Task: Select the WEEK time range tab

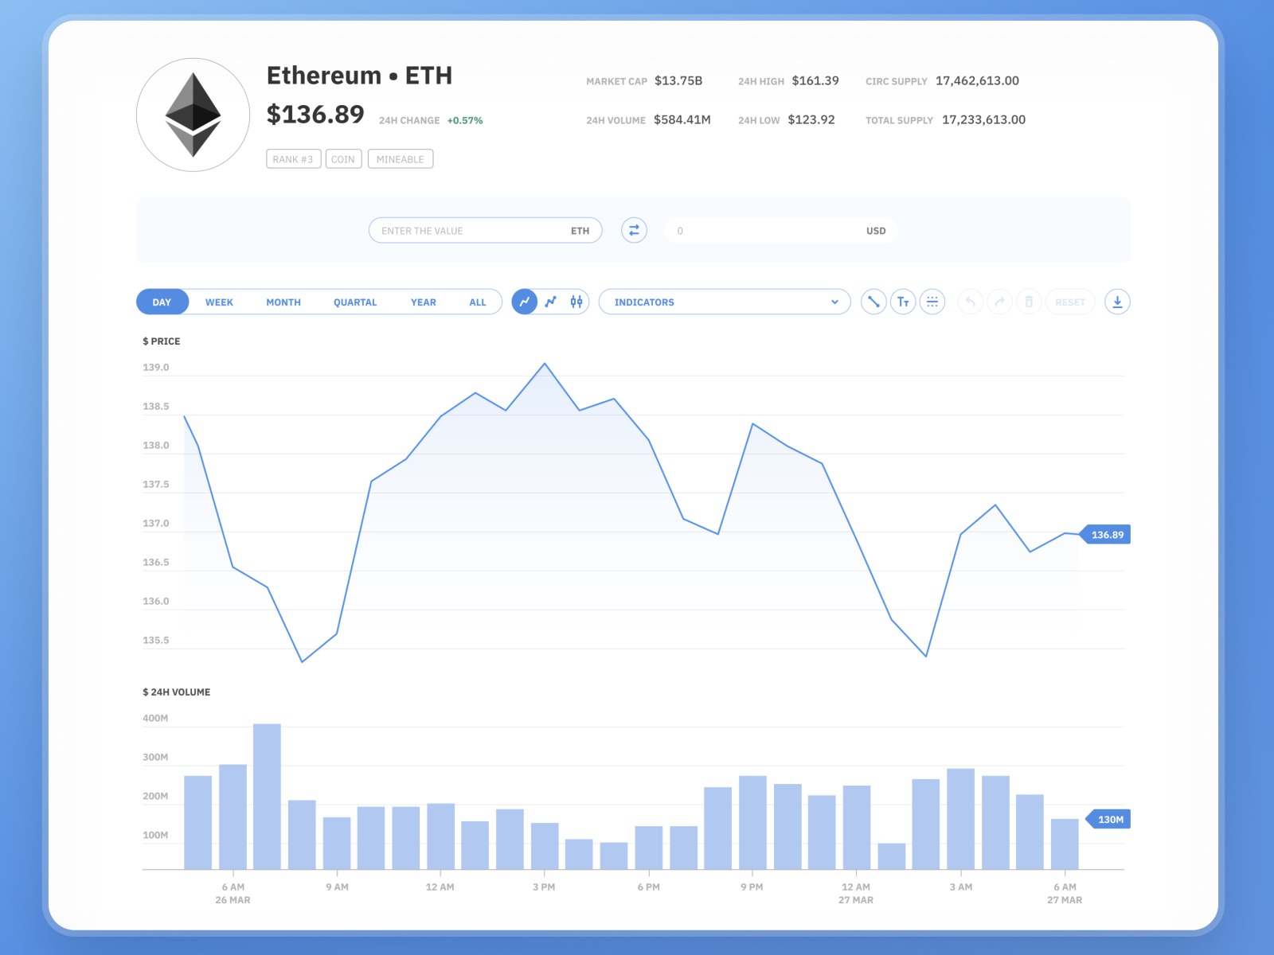Action: tap(219, 302)
